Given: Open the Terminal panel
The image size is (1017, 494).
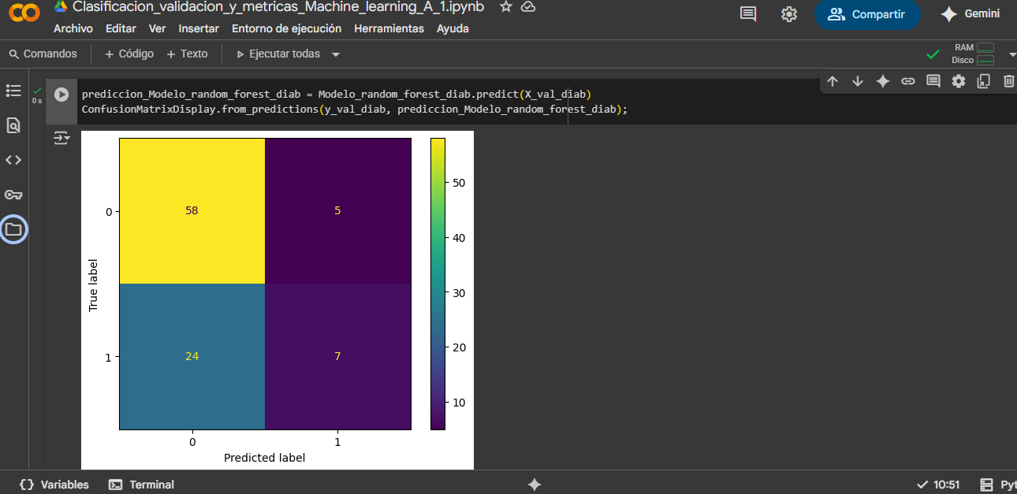Looking at the screenshot, I should coord(142,485).
